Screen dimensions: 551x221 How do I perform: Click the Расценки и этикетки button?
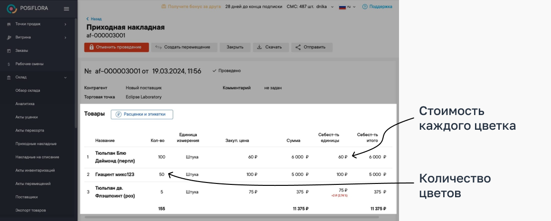coord(142,114)
